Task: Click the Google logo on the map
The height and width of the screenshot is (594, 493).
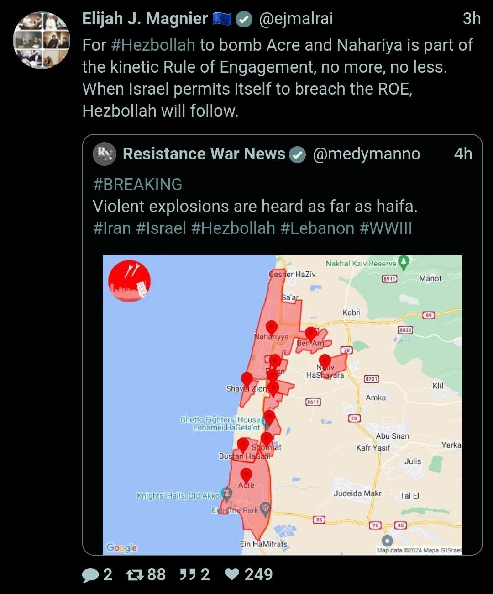Action: point(121,547)
